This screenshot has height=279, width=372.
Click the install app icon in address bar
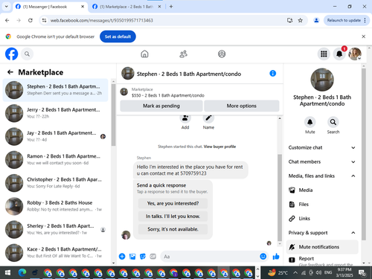tap(290, 20)
